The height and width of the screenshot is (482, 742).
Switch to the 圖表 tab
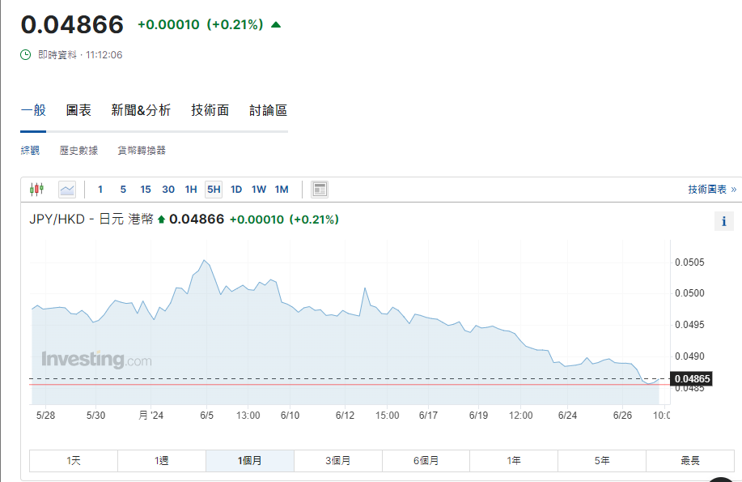78,111
